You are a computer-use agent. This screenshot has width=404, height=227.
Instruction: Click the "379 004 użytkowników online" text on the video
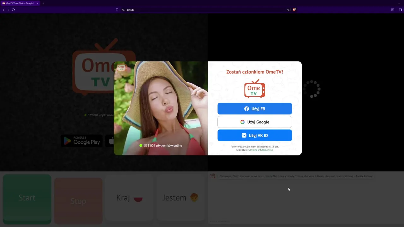(163, 146)
